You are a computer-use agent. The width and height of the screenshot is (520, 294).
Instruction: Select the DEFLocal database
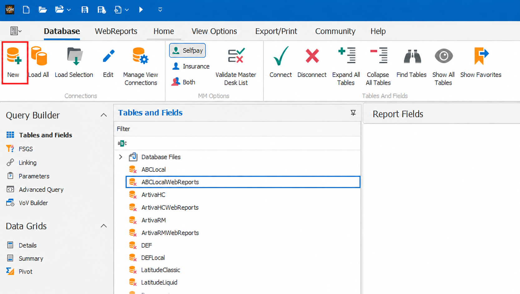click(153, 258)
